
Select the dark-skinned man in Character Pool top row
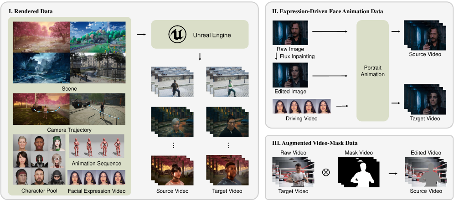click(x=39, y=143)
